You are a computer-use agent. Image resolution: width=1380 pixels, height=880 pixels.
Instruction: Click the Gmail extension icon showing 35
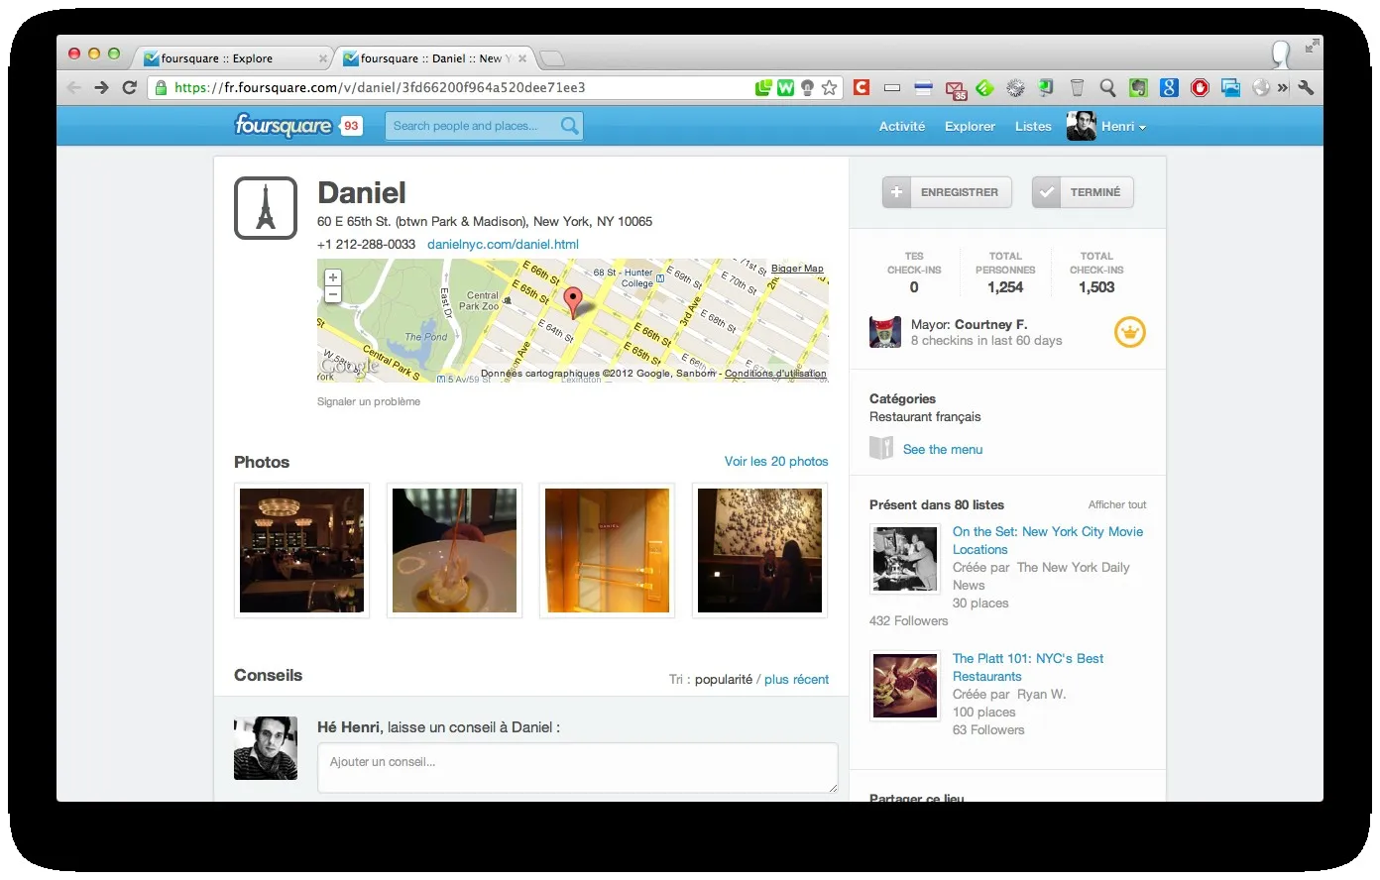pos(956,89)
